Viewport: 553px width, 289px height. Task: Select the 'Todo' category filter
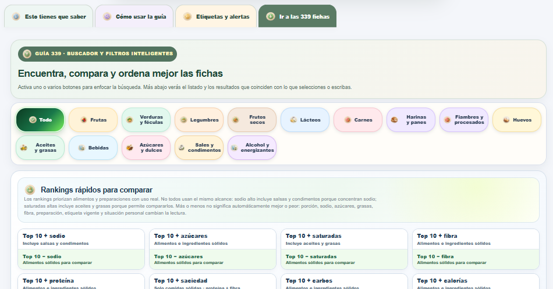[40, 120]
